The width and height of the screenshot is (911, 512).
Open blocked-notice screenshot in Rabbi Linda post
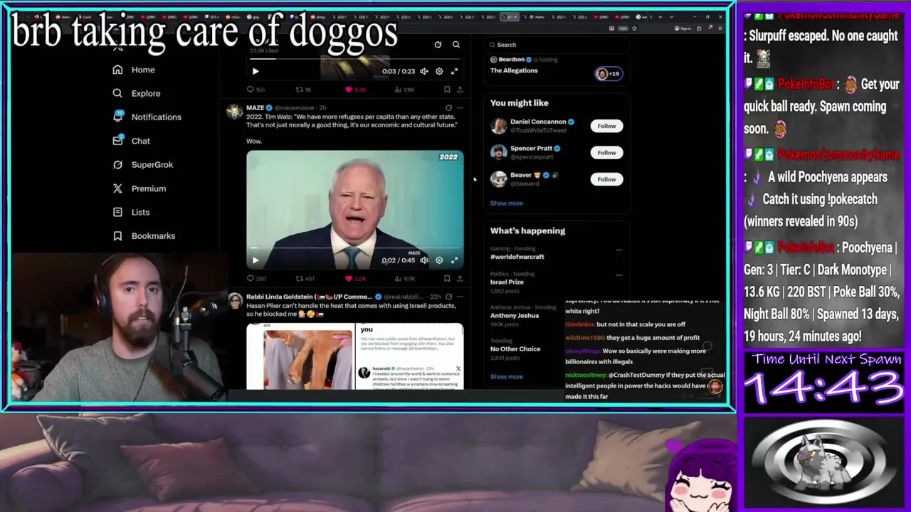409,356
